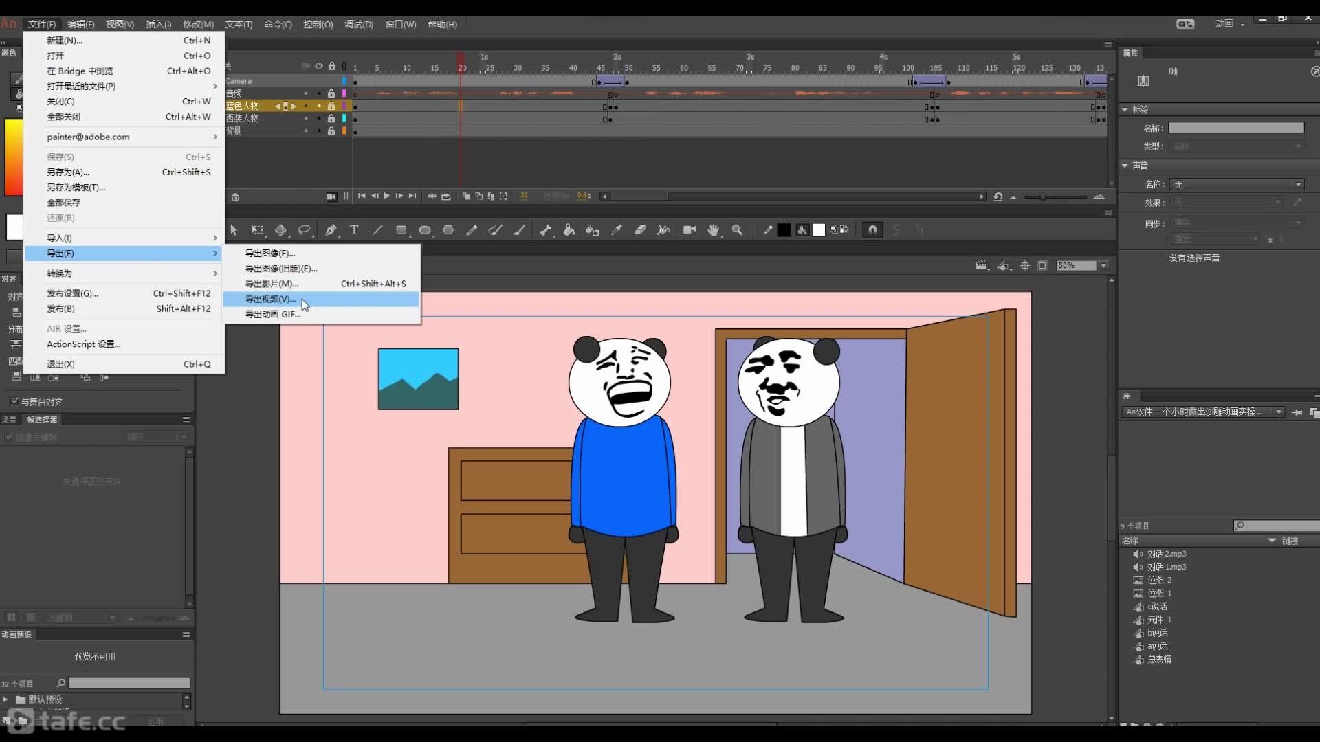This screenshot has width=1320, height=742.
Task: Click 导出视频(V)... menu item
Action: (x=321, y=299)
